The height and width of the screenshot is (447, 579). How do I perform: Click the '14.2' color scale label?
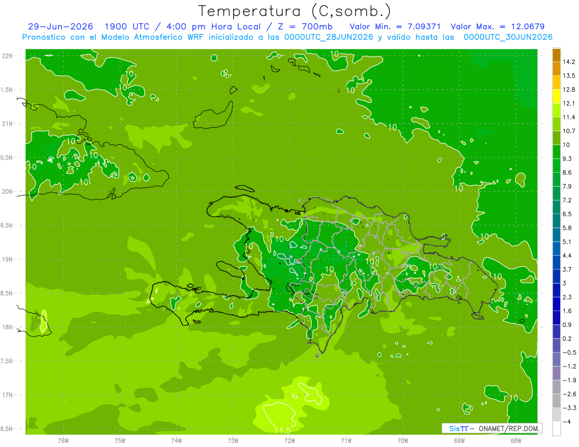coord(569,62)
